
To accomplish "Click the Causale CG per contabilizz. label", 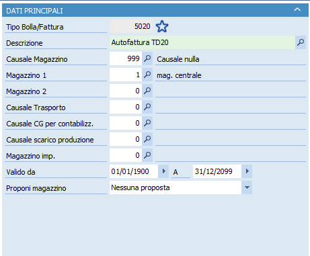I will pos(50,124).
